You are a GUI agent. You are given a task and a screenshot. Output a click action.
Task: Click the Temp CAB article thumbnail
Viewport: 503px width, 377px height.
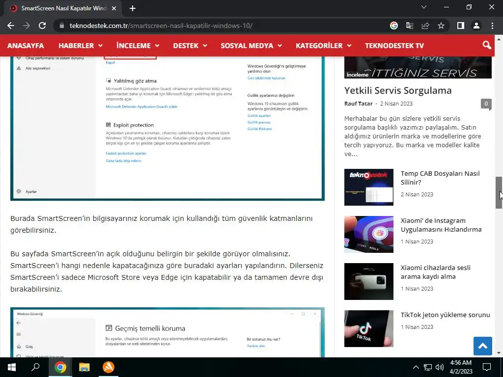[x=368, y=187]
